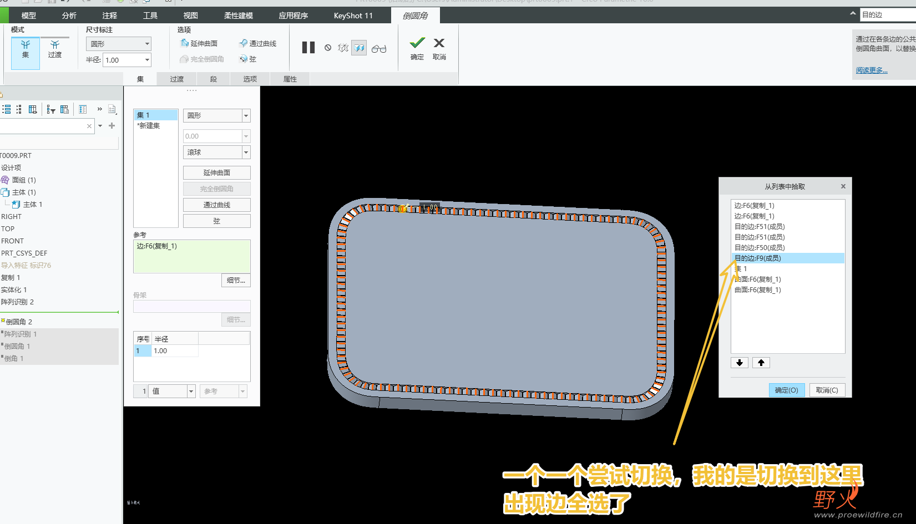Toggle the attached shaded preview button
The height and width of the screenshot is (524, 916).
pyautogui.click(x=360, y=49)
